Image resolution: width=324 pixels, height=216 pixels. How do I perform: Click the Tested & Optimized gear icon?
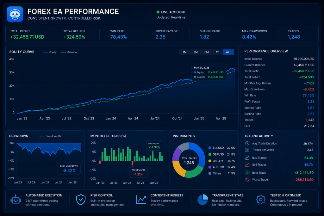click(261, 200)
